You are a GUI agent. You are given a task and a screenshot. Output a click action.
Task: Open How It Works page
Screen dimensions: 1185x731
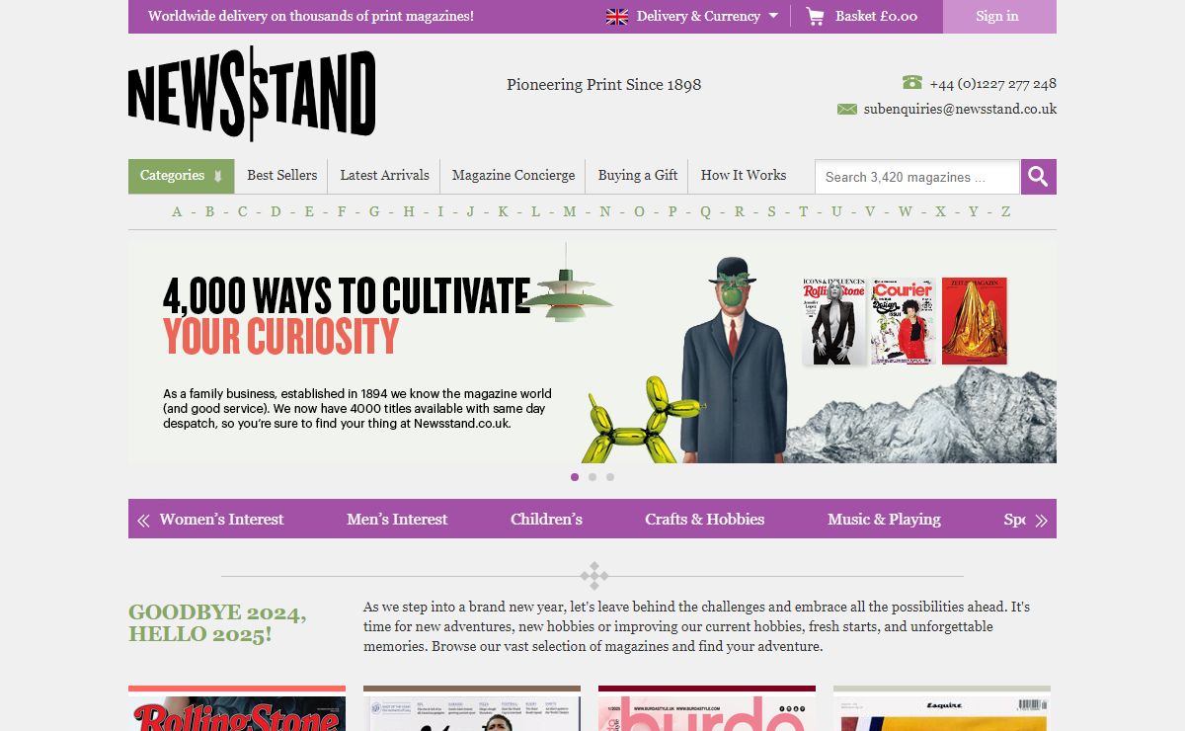click(x=744, y=175)
